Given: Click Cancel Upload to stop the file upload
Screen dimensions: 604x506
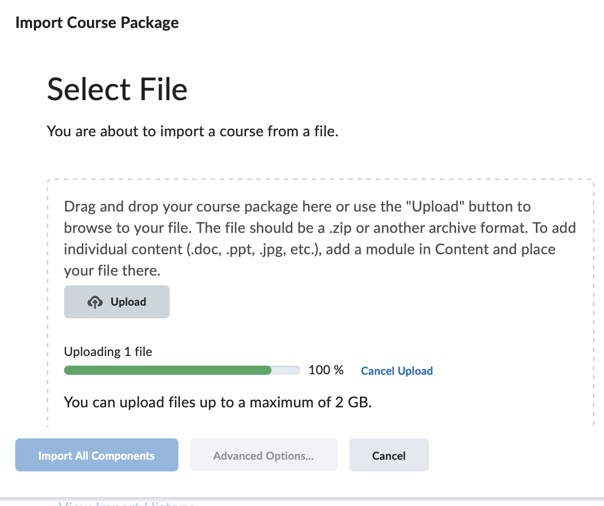Looking at the screenshot, I should (397, 371).
